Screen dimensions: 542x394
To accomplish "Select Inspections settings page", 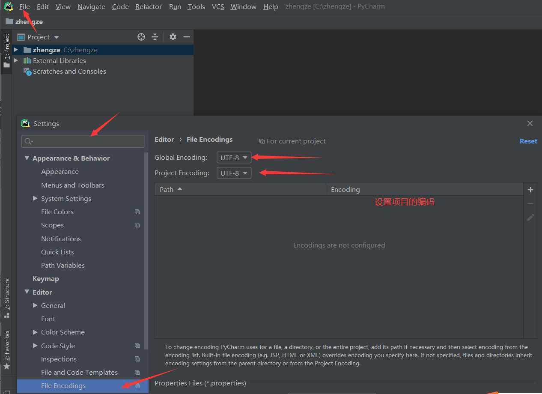I will click(59, 359).
